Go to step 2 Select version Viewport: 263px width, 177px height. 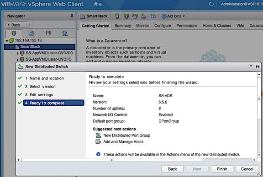point(40,87)
